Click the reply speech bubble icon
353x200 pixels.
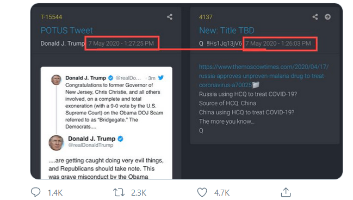pyautogui.click(x=35, y=192)
